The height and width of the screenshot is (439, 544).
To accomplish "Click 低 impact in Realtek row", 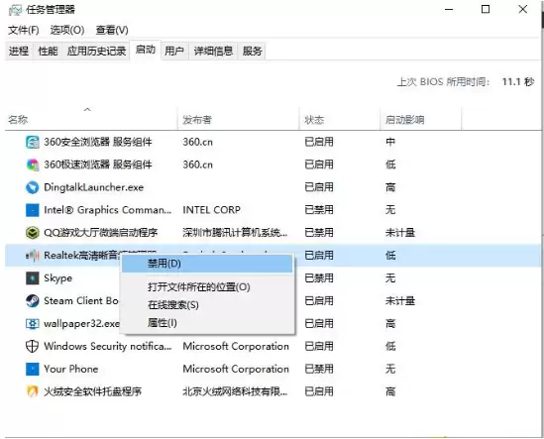I will coord(390,256).
